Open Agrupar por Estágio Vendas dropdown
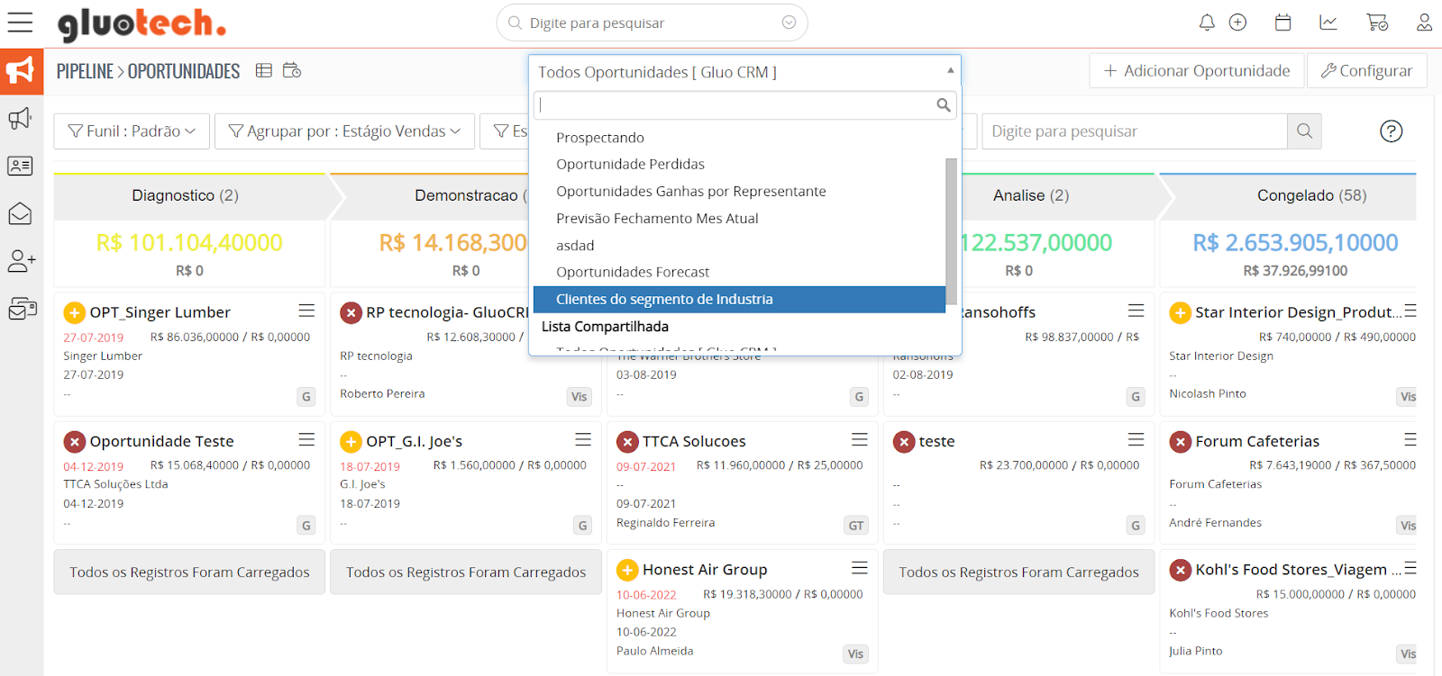Screen dimensions: 1442x676 point(344,131)
